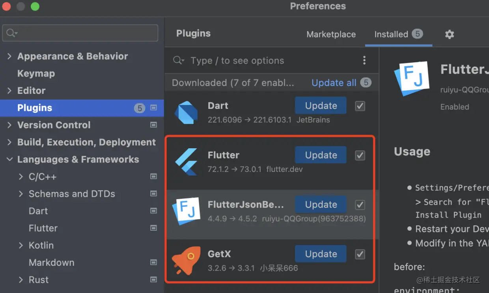Click the project marker icon beside Dart
Image resolution: width=489 pixels, height=293 pixels.
(154, 211)
